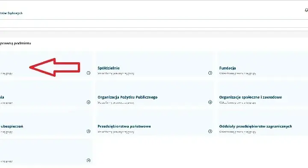
Task: Click the subtitle text under Fundacja
Action: coord(237,74)
